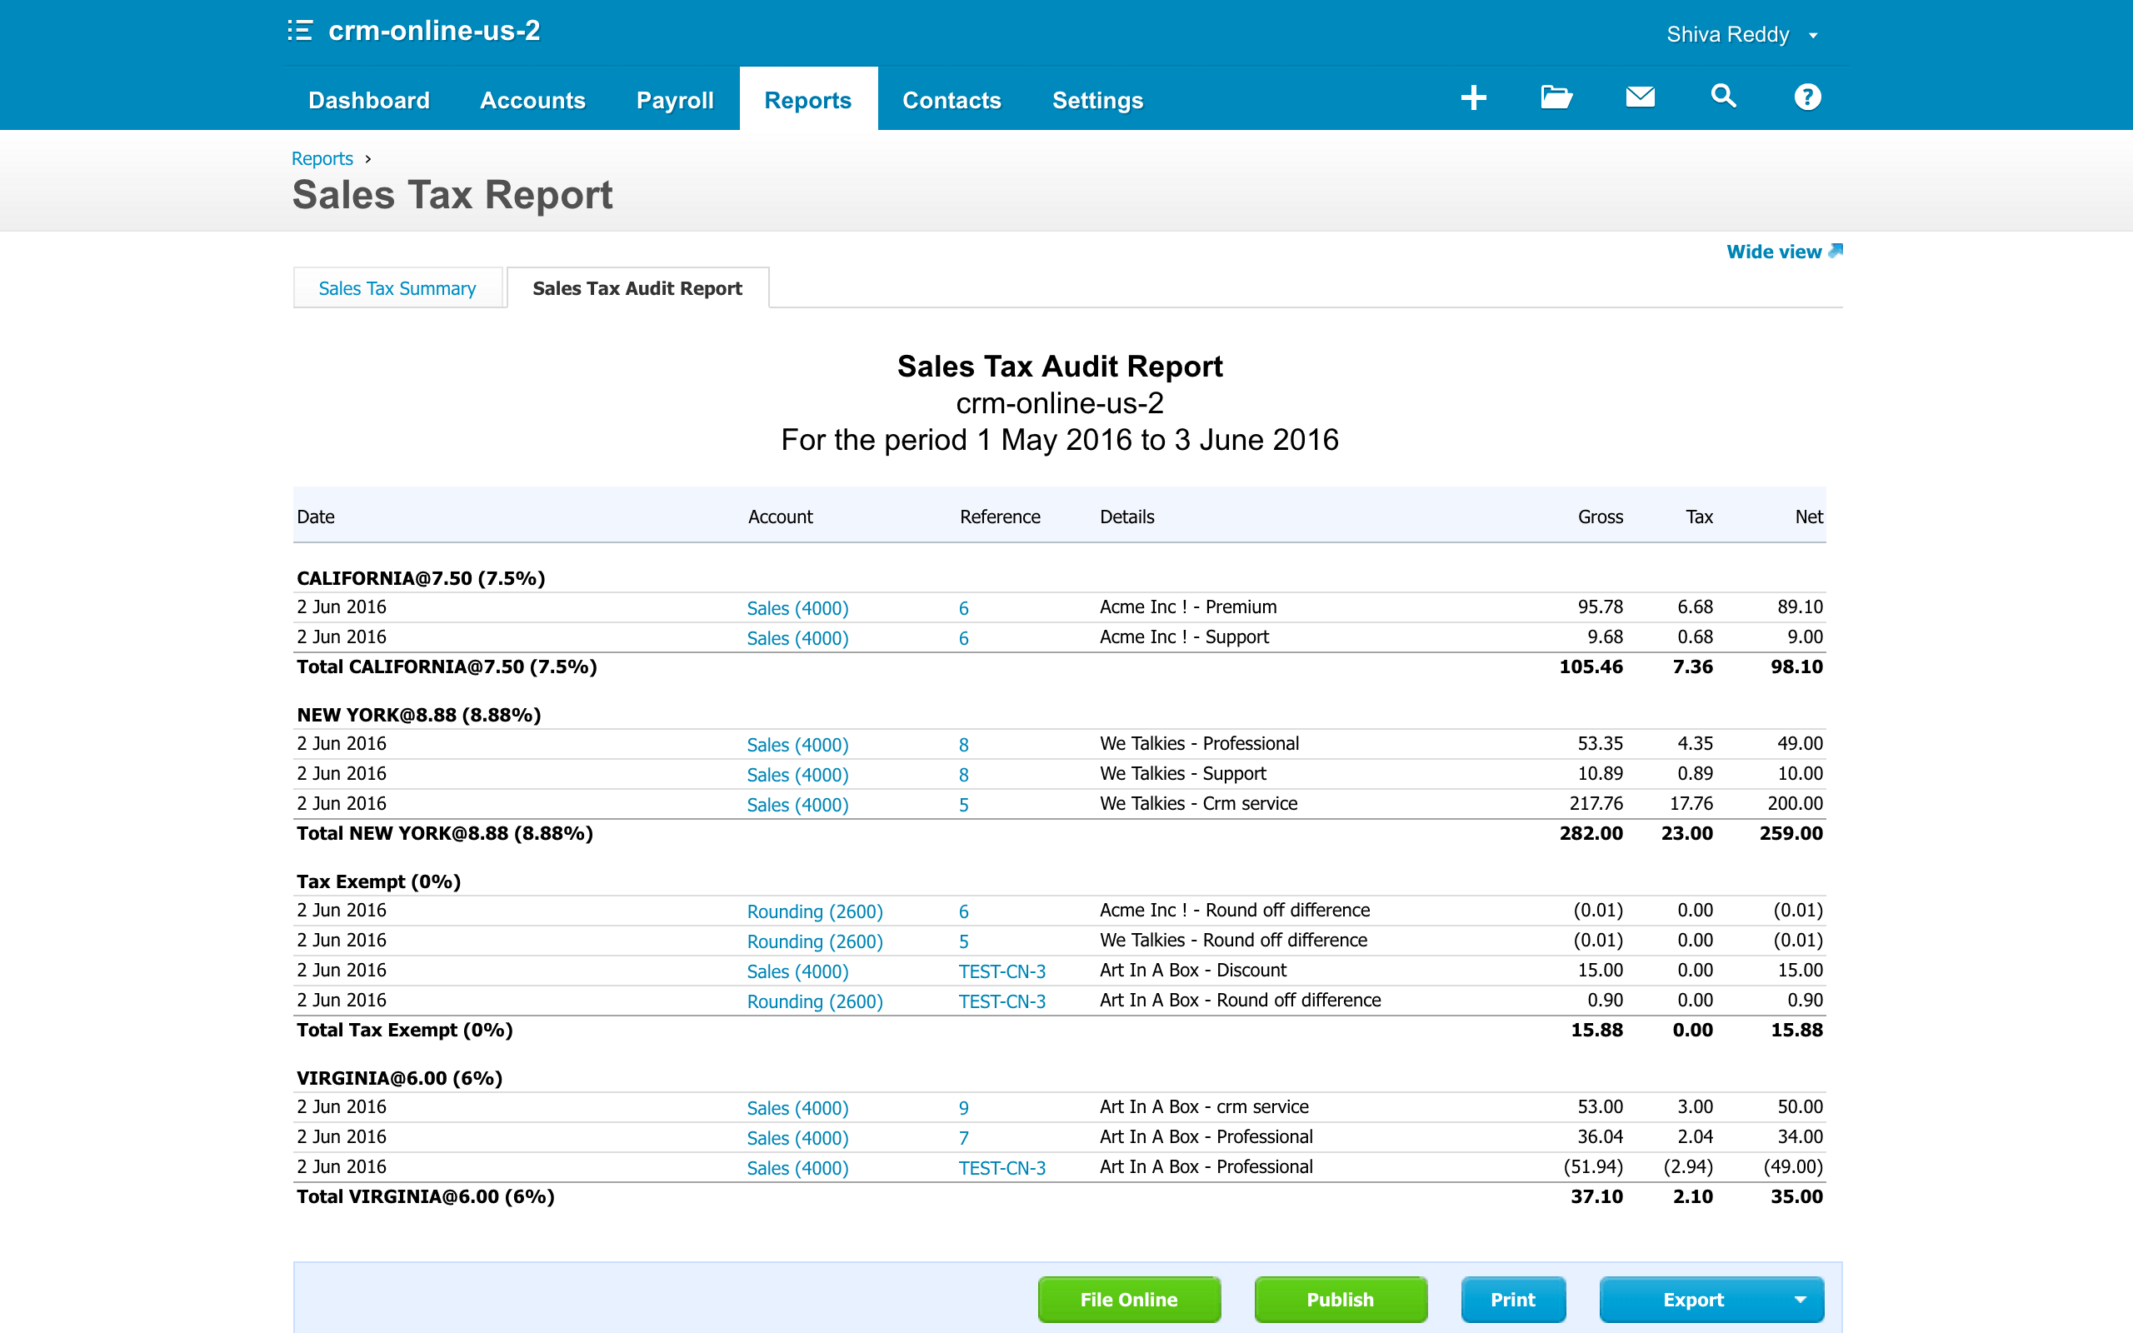
Task: Open the help question mark icon
Action: [x=1806, y=97]
